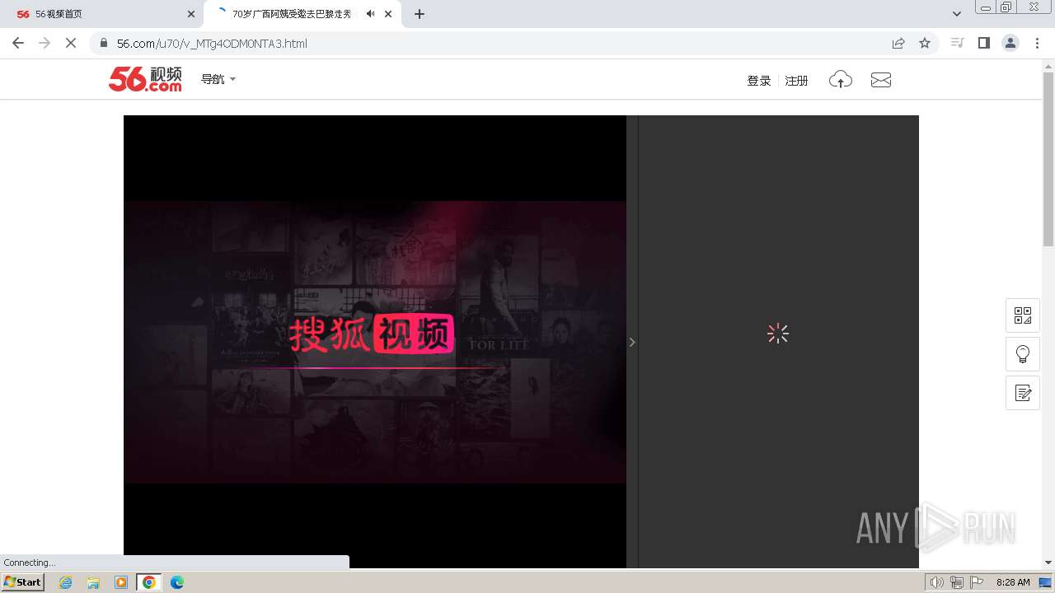Click the 8:28 AM clock

(x=1013, y=582)
